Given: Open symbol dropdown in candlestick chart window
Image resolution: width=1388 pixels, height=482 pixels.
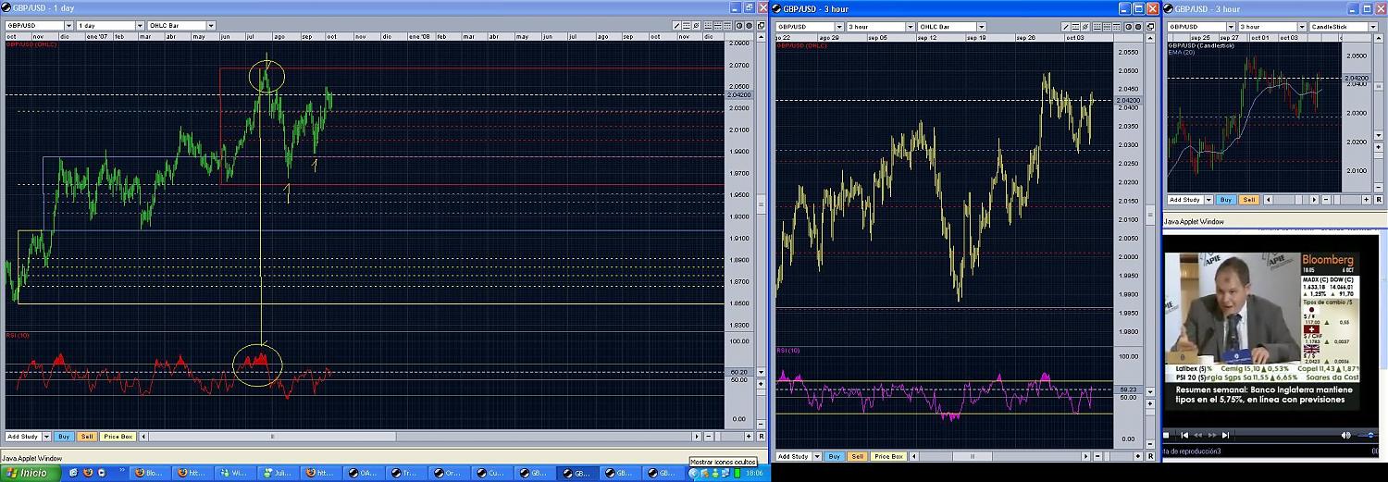Looking at the screenshot, I should coord(1201,27).
